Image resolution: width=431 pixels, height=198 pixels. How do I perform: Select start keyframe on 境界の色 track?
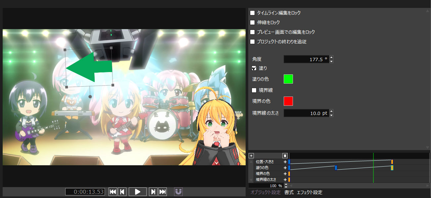[x=289, y=174]
